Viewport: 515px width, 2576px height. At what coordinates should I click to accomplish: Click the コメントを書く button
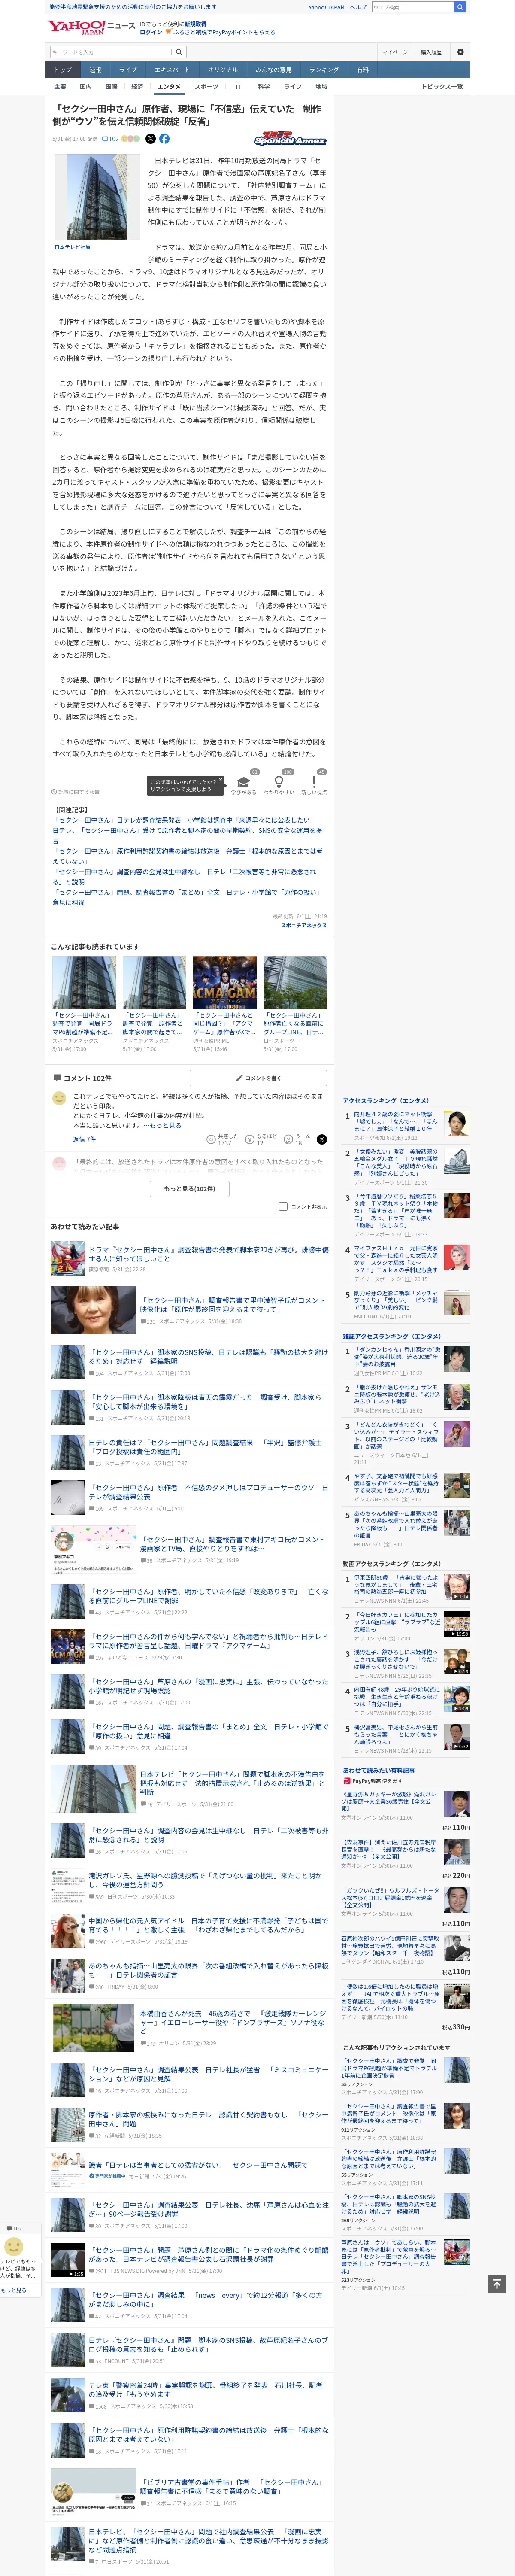point(258,1078)
